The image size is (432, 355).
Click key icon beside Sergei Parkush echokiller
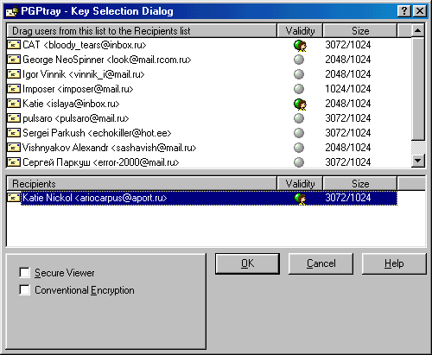pos(14,133)
